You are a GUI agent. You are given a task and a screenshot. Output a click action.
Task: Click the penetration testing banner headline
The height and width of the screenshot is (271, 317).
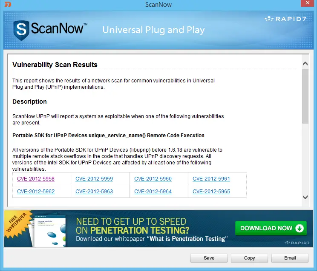click(x=133, y=226)
